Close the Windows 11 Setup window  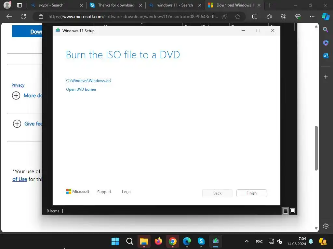(273, 31)
